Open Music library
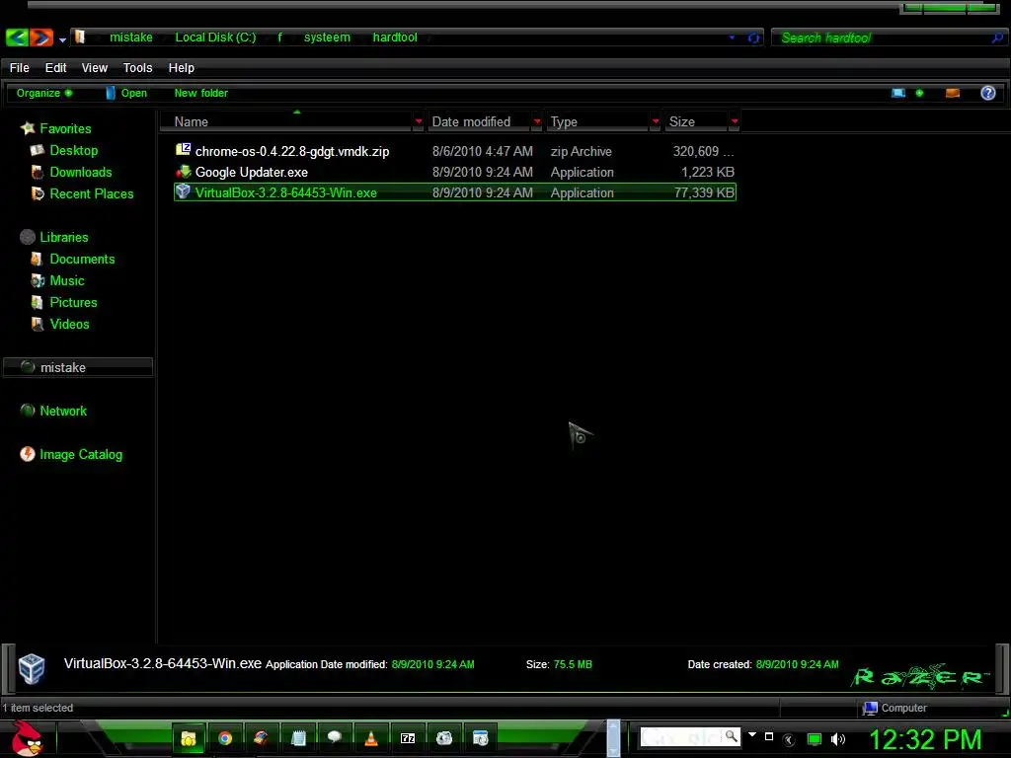Screen dimensions: 1011x758 (x=67, y=280)
